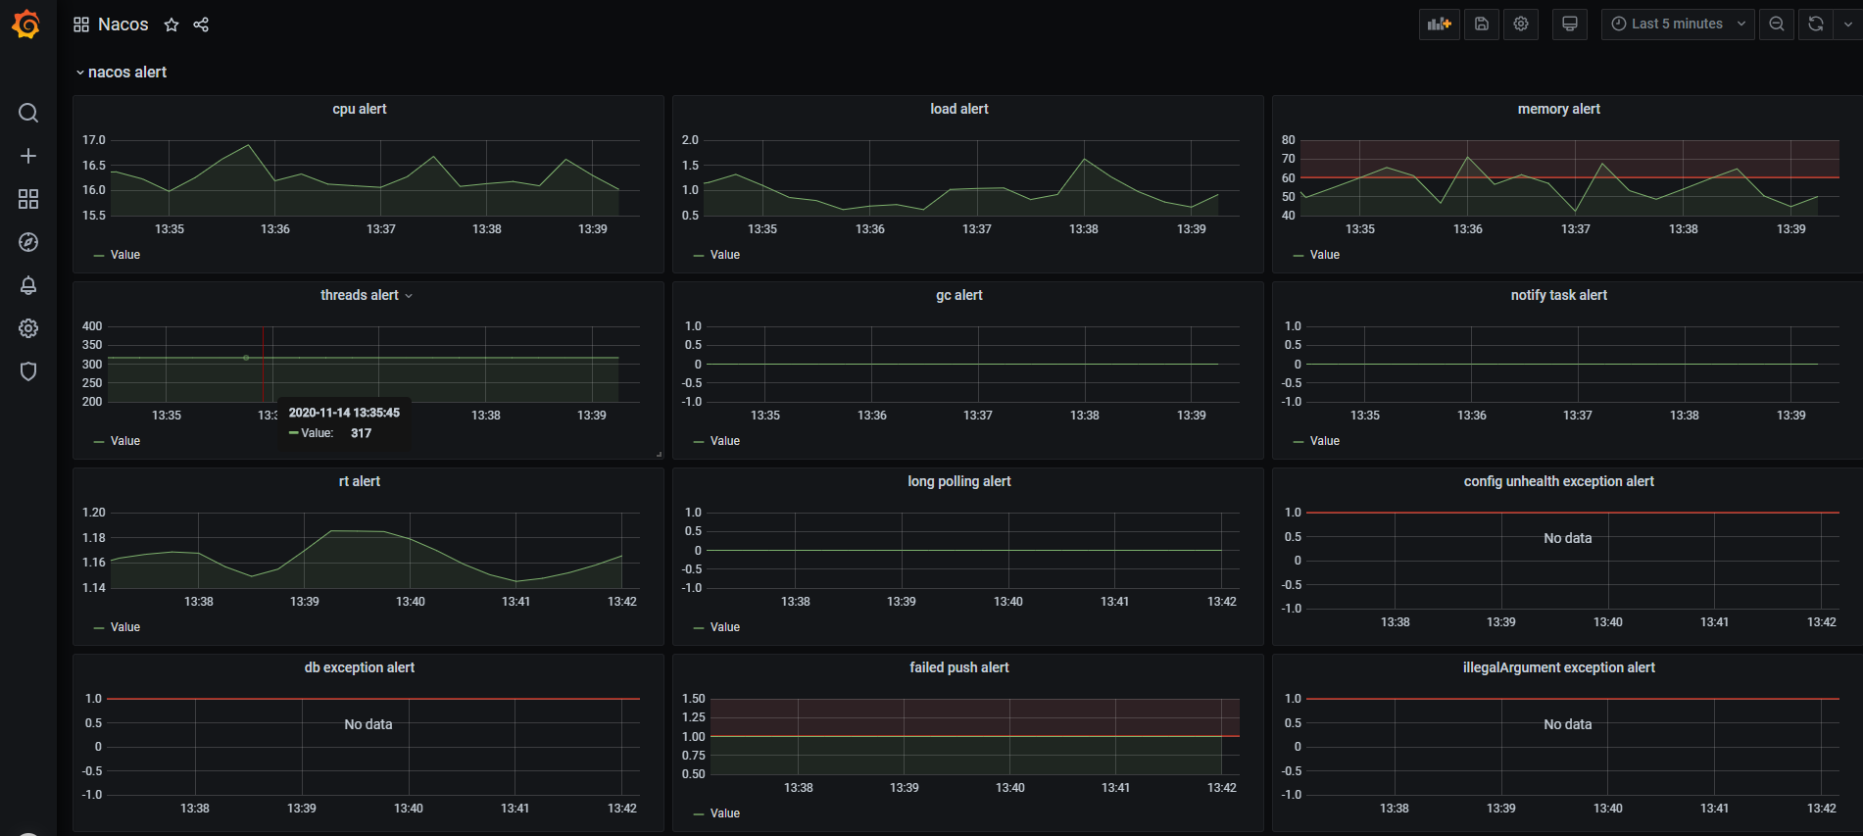Save dashboard with the floppy icon

[1482, 25]
